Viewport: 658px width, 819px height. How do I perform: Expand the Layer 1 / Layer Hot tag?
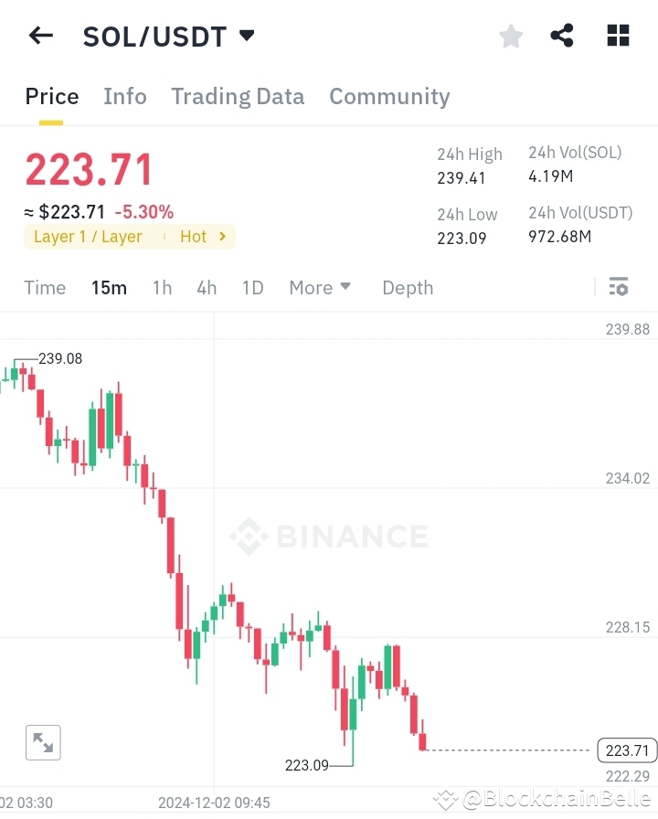(129, 237)
